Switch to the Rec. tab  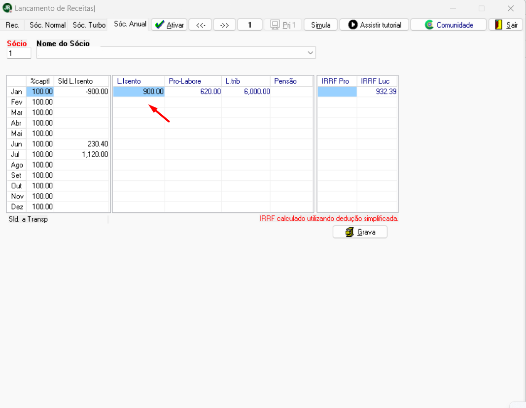coord(12,25)
